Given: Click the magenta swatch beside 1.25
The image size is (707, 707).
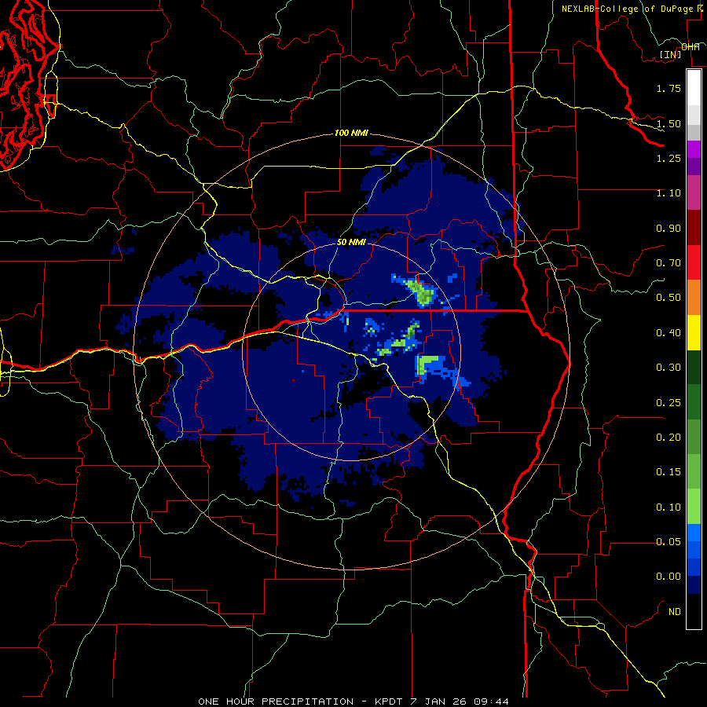Looking at the screenshot, I should [694, 149].
